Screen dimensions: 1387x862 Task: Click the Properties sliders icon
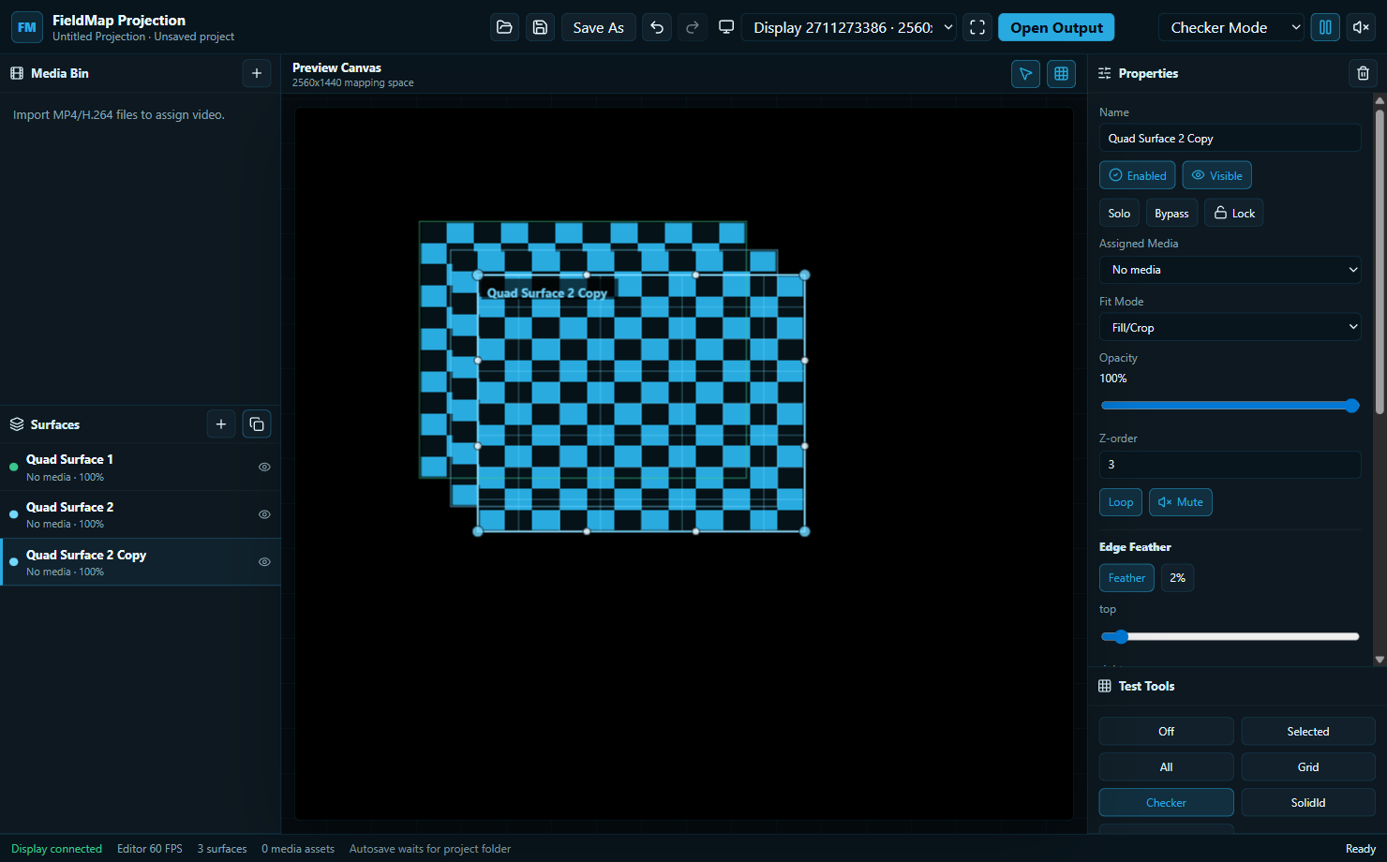pyautogui.click(x=1105, y=73)
